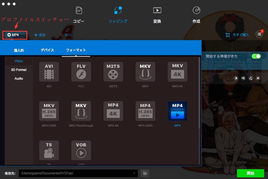The width and height of the screenshot is (268, 179).
Task: Switch to the 個人的 tab
Action: point(19,50)
